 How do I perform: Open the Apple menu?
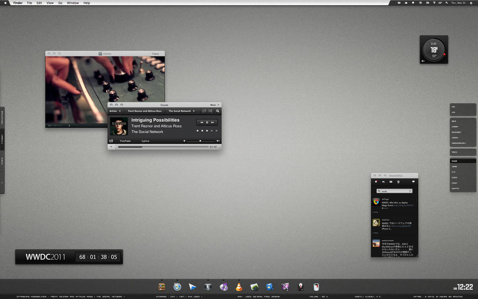[5, 3]
